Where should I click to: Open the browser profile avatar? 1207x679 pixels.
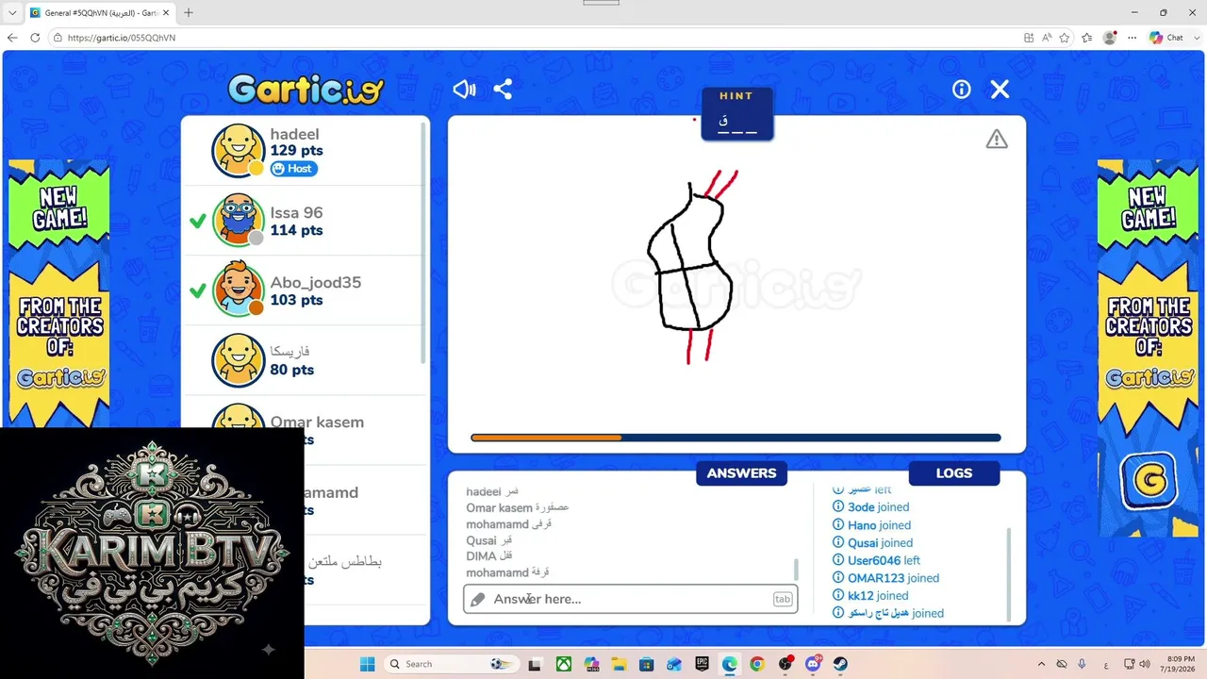(1110, 38)
